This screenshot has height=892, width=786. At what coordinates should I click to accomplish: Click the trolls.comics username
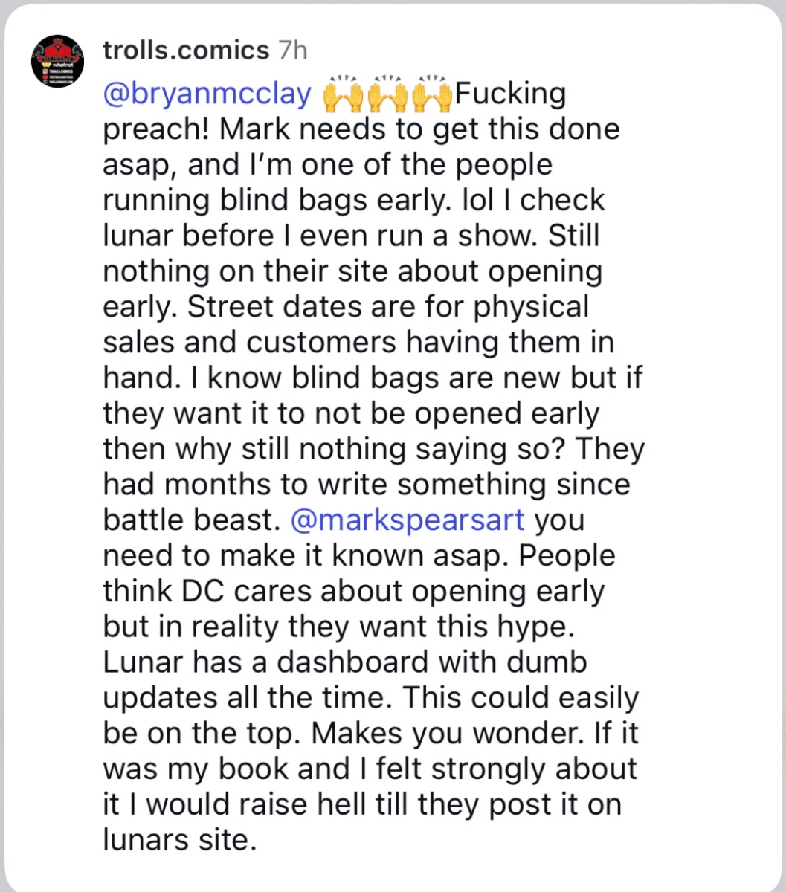(186, 51)
